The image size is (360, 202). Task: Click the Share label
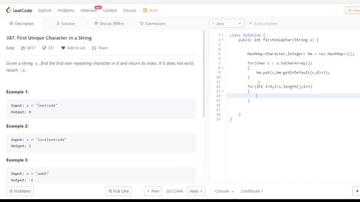[103, 48]
